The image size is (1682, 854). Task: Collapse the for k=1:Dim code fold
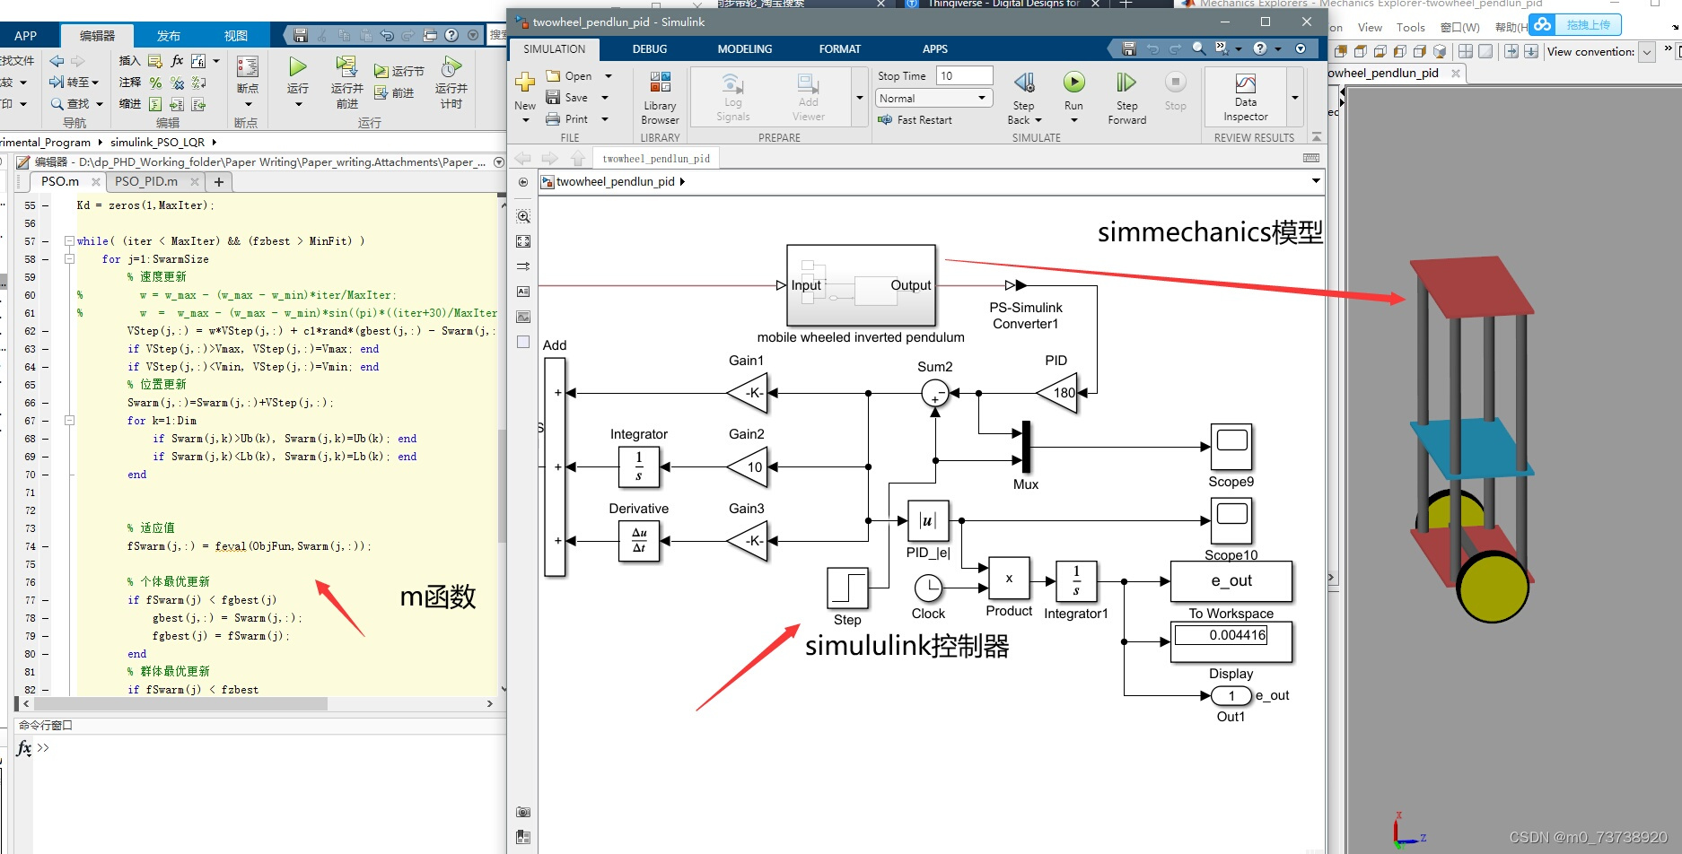[69, 421]
